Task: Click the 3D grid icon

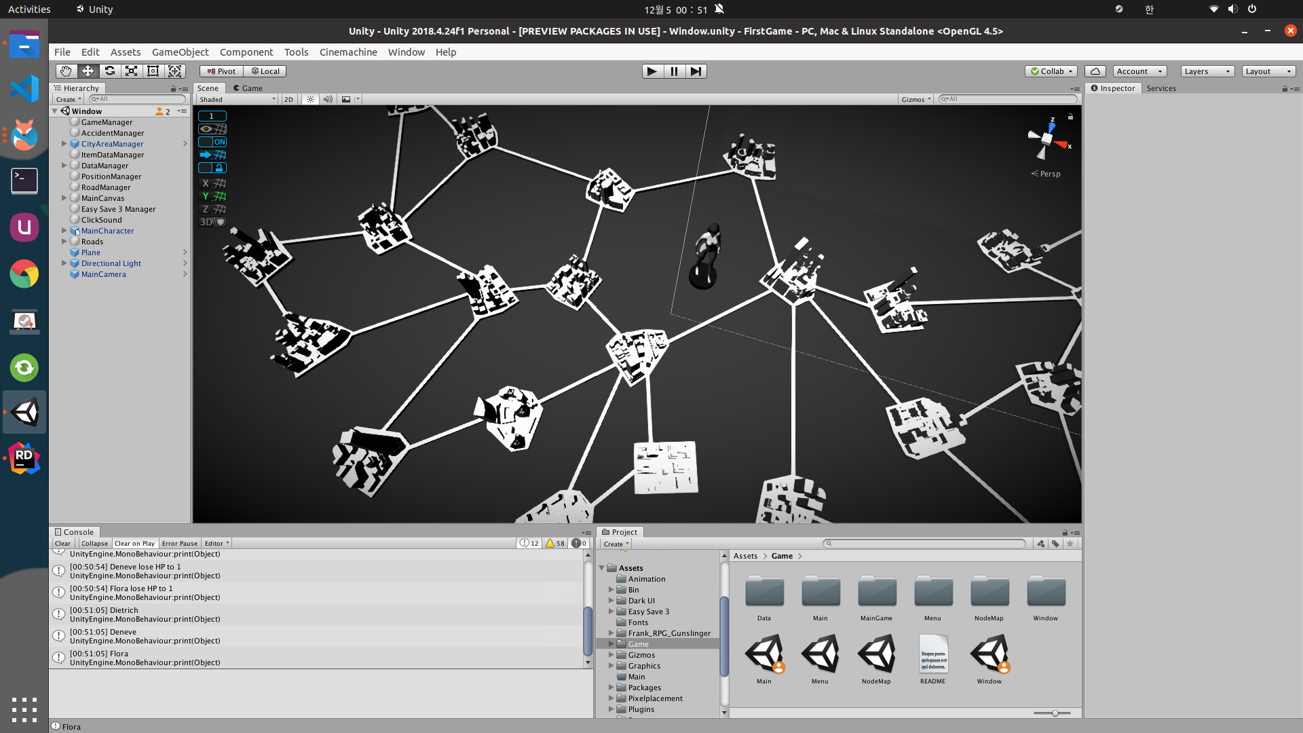Action: [212, 222]
